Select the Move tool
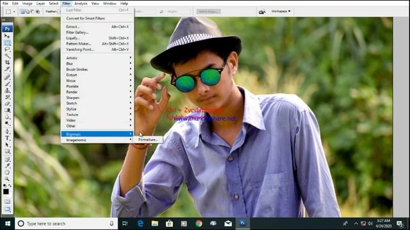This screenshot has width=410, height=230. pos(7,36)
